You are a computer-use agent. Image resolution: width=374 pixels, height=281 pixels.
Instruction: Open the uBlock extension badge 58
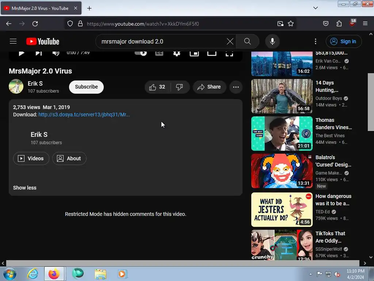(x=352, y=23)
